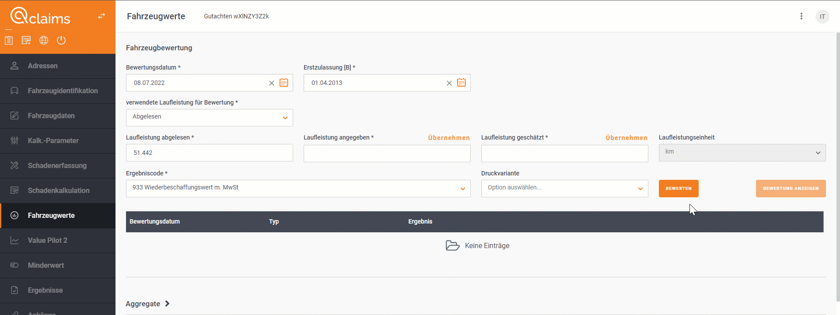Screen dimensions: 840x315
Task: Open the globe language icon
Action: coord(44,40)
